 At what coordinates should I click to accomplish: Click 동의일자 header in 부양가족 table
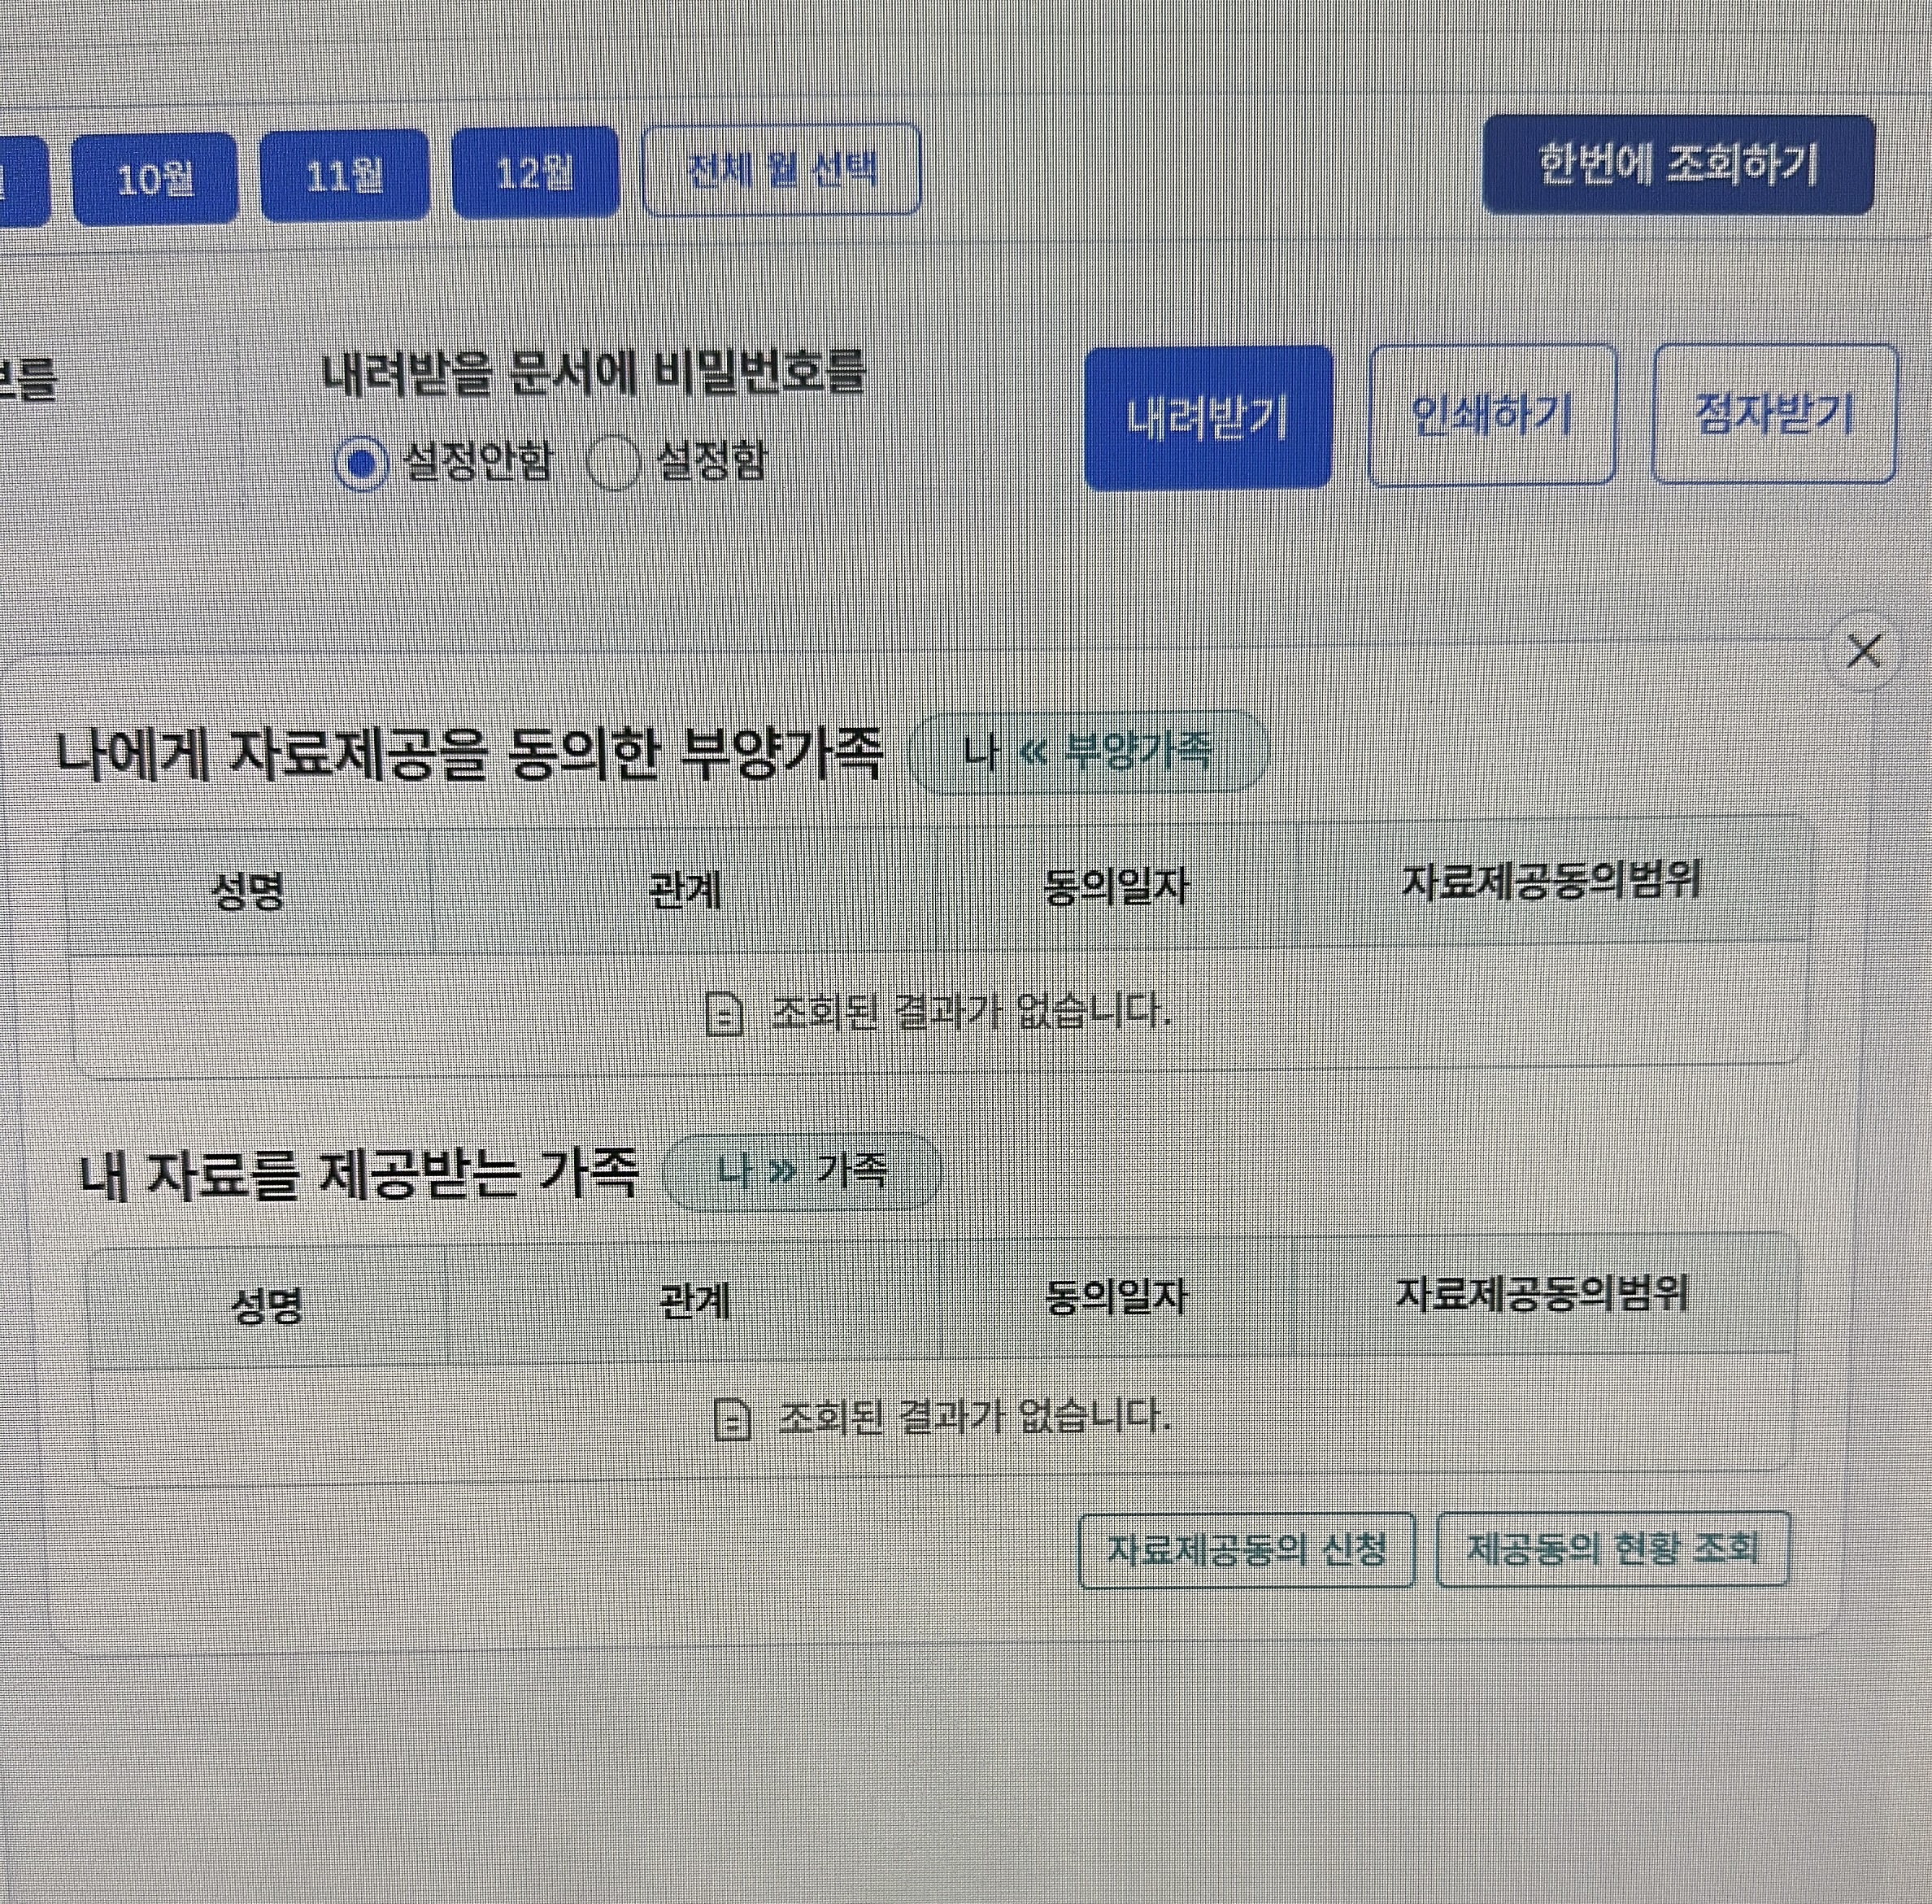1116,886
